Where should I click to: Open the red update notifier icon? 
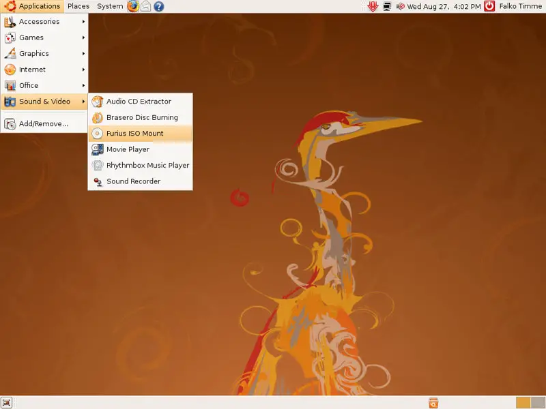pos(373,6)
